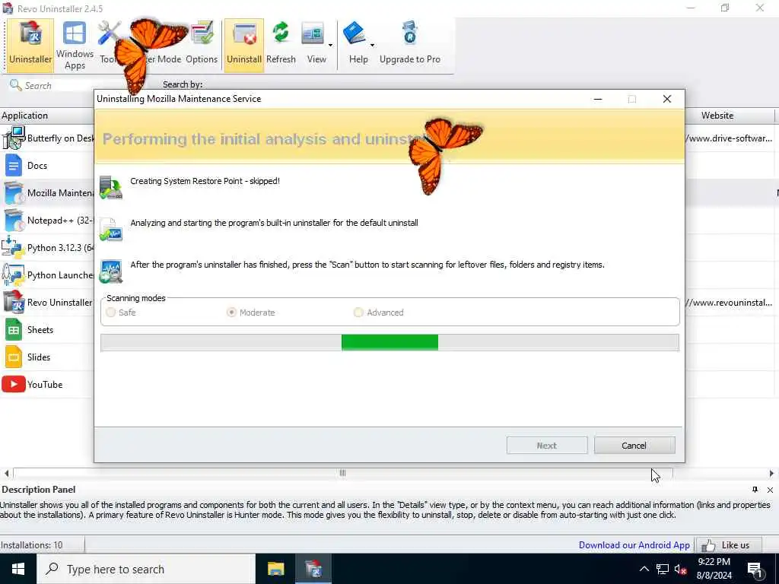Screen dimensions: 779x584
Task: Pin the Description Panel
Action: click(755, 490)
